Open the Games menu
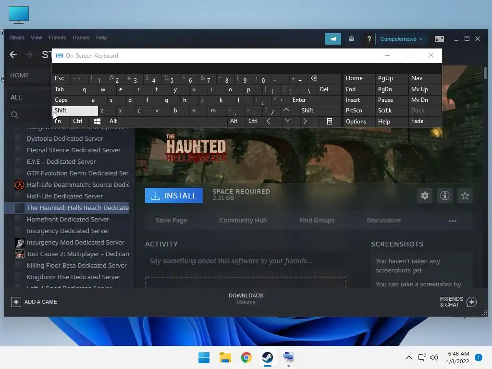This screenshot has width=492, height=369. tap(81, 37)
